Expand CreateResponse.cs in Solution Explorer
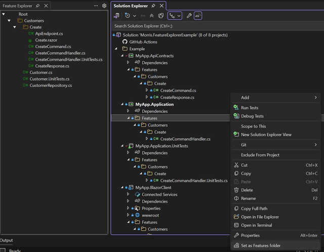 click(147, 97)
